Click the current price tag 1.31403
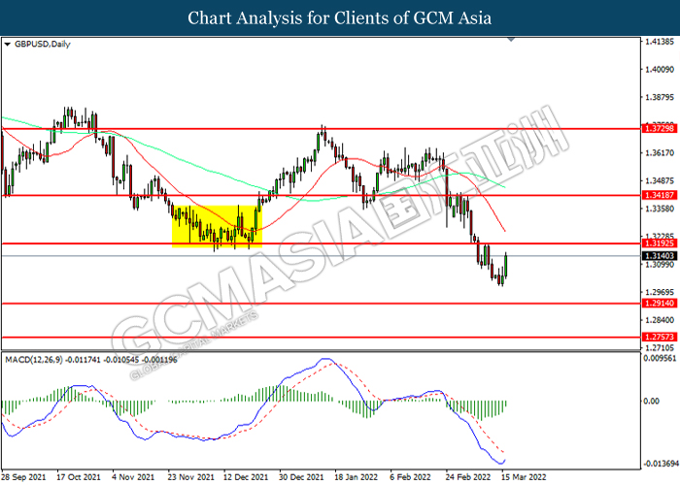 tap(660, 256)
